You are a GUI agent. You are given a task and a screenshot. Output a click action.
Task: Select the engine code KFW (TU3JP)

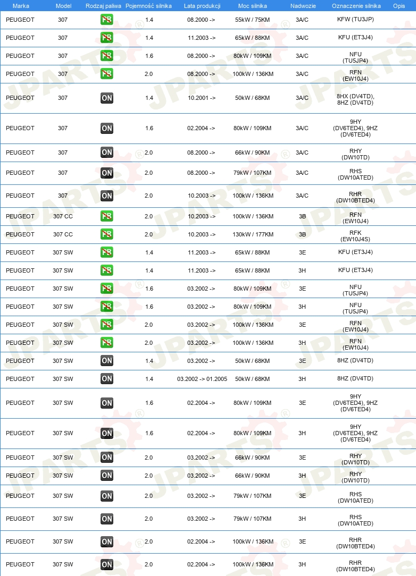point(355,19)
